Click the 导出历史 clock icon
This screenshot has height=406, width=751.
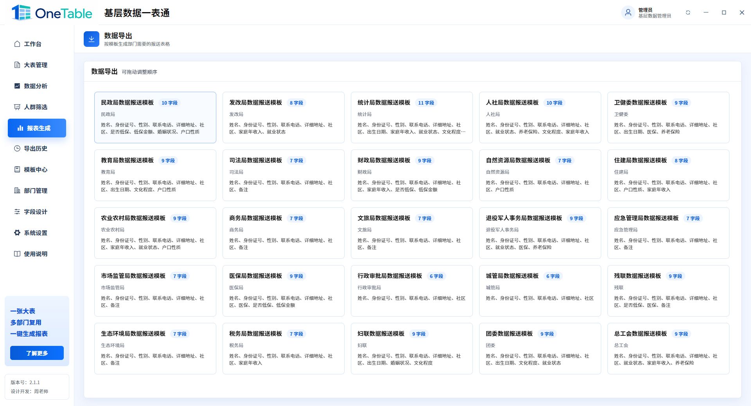point(17,148)
